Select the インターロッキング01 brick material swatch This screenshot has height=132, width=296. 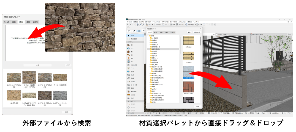click(189, 86)
